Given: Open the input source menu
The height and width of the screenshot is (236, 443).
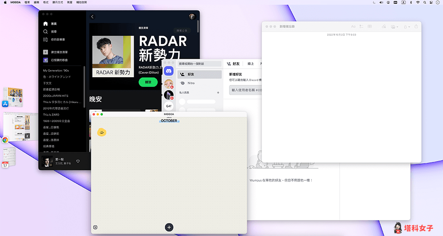Looking at the screenshot, I should (404, 2).
